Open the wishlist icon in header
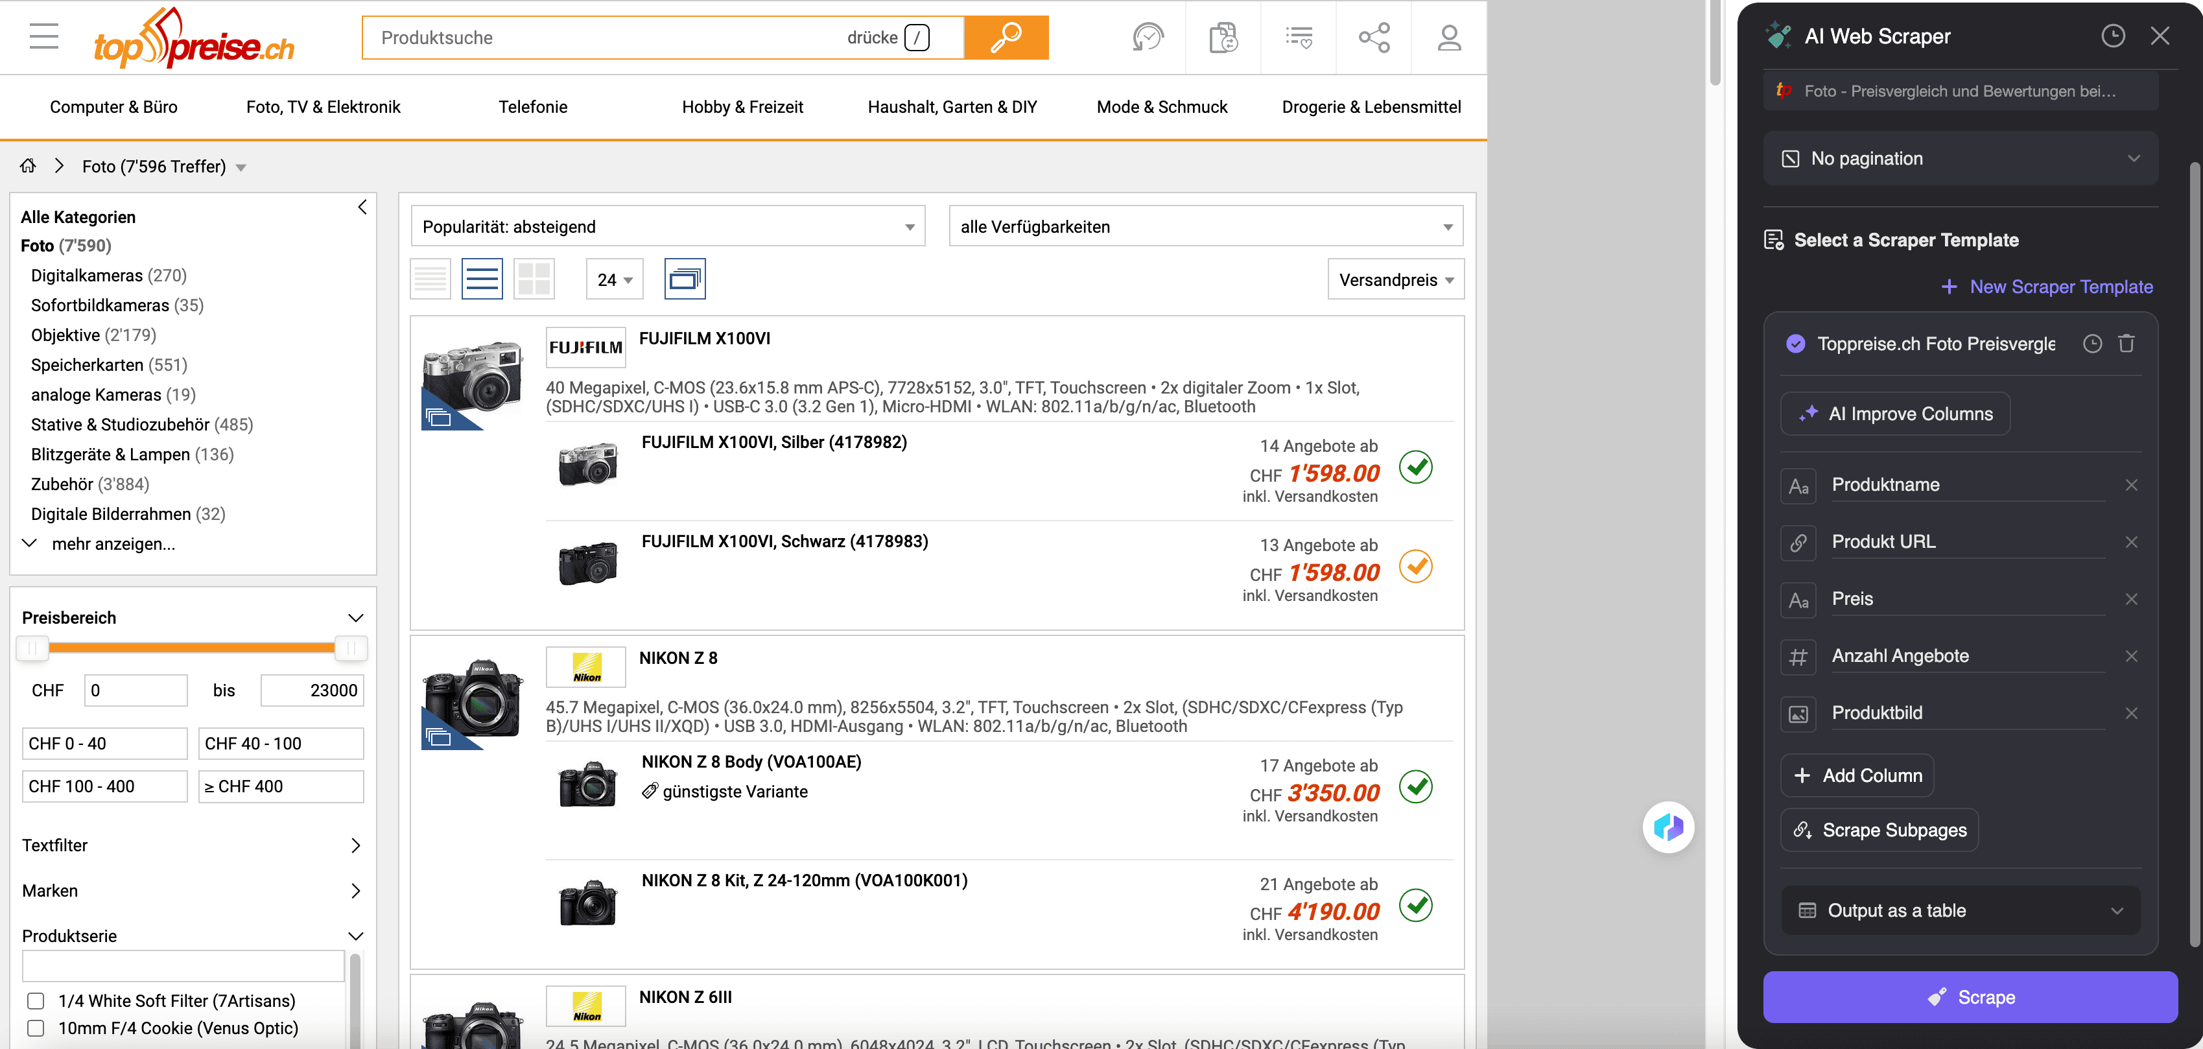Image resolution: width=2203 pixels, height=1049 pixels. pyautogui.click(x=1298, y=38)
